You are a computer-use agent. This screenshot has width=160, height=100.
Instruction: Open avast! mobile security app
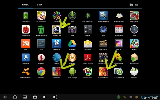[x=26, y=71]
